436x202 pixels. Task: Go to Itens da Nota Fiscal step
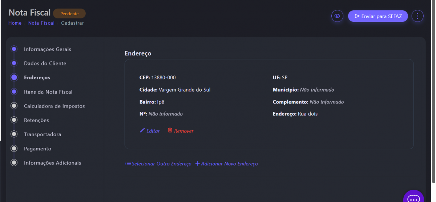48,92
